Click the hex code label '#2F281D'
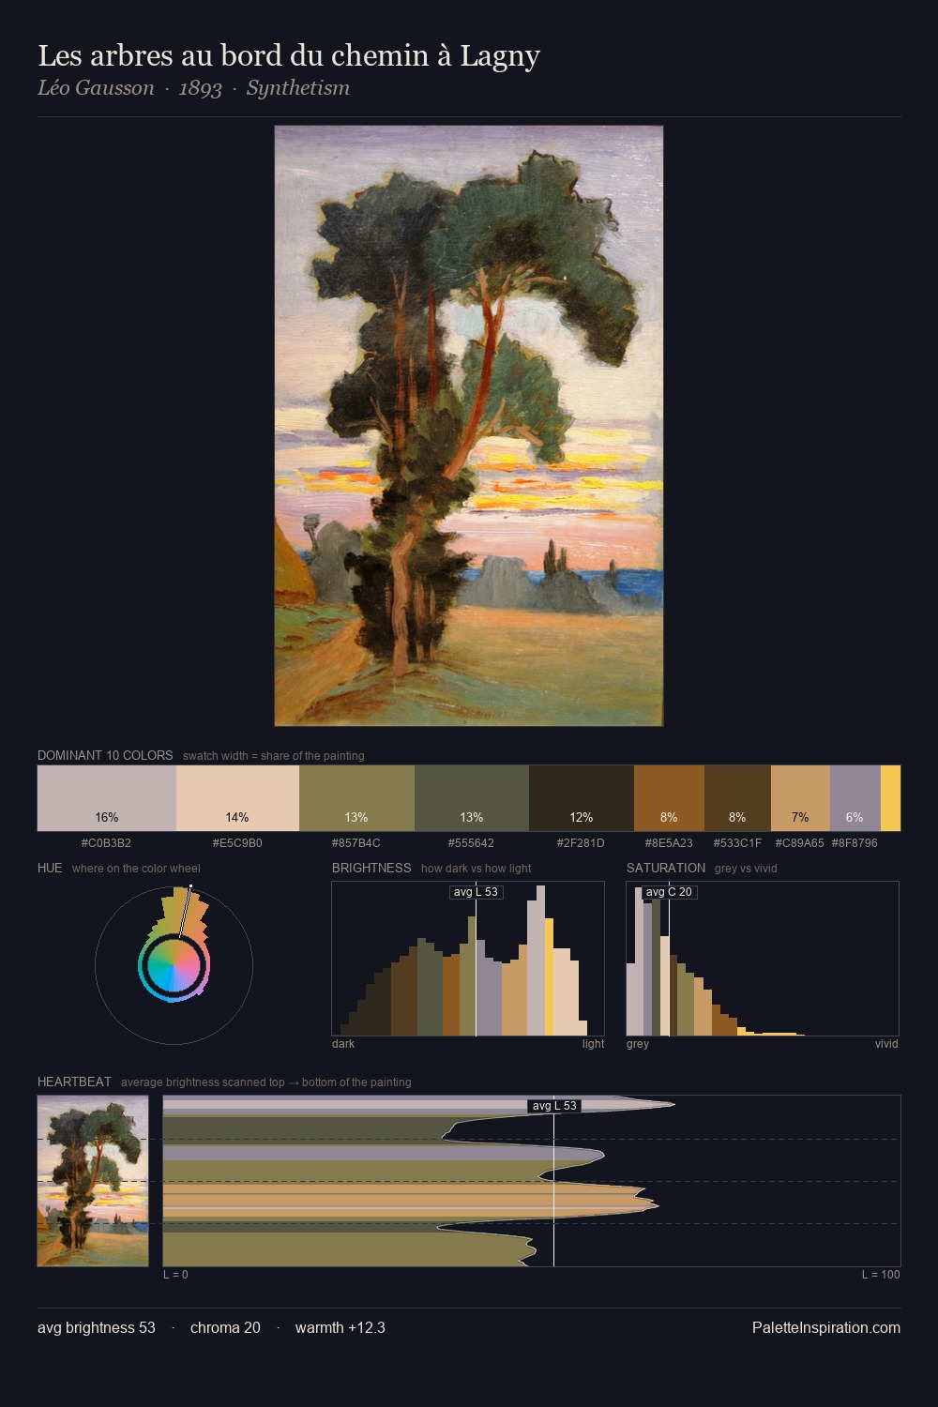Screen dimensions: 938x1407 [x=581, y=842]
